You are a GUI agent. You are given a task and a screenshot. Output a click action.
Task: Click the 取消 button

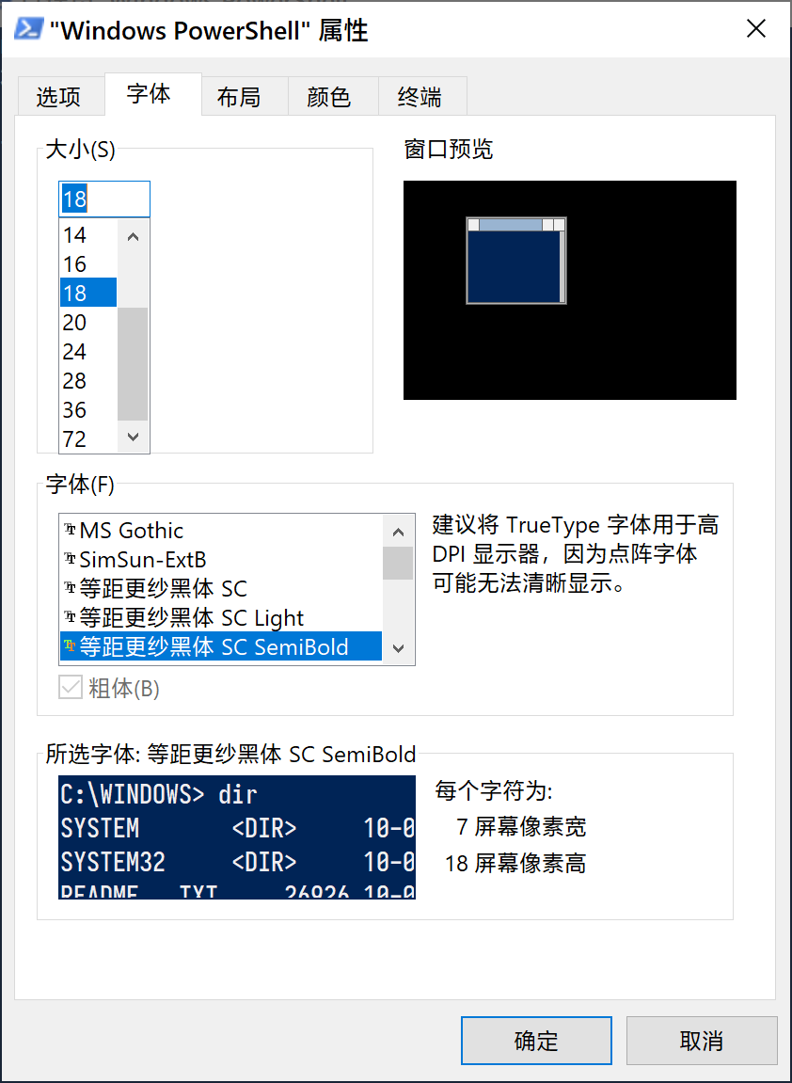(x=702, y=1040)
